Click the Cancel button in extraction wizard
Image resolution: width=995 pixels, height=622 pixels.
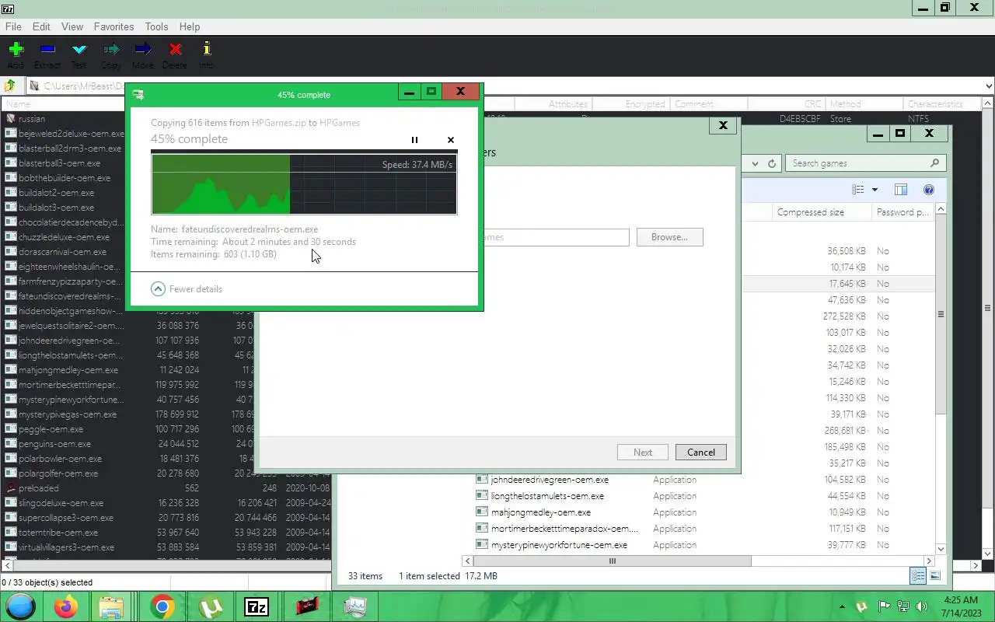tap(701, 453)
